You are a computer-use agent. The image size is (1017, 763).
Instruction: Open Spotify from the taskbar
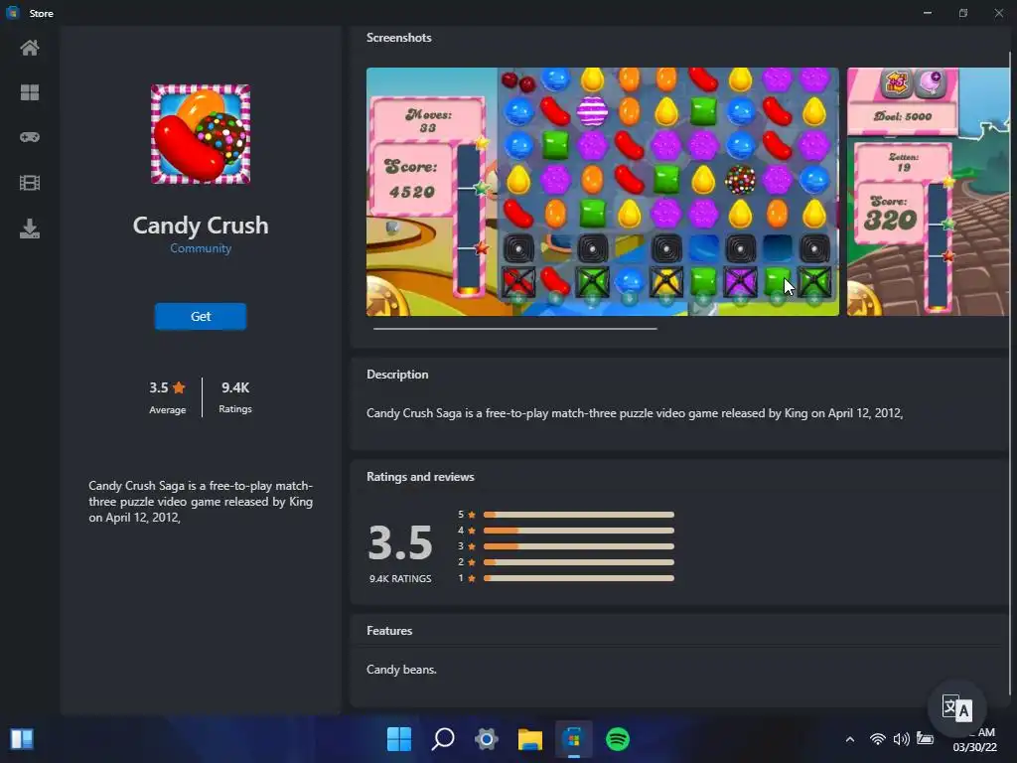click(618, 739)
